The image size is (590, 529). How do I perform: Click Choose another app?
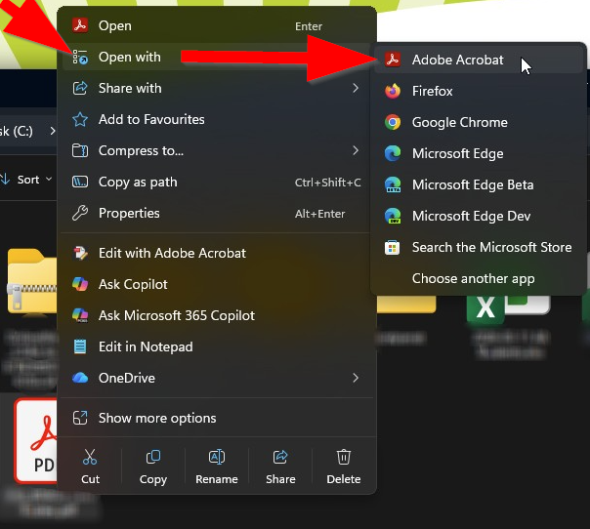pyautogui.click(x=473, y=278)
